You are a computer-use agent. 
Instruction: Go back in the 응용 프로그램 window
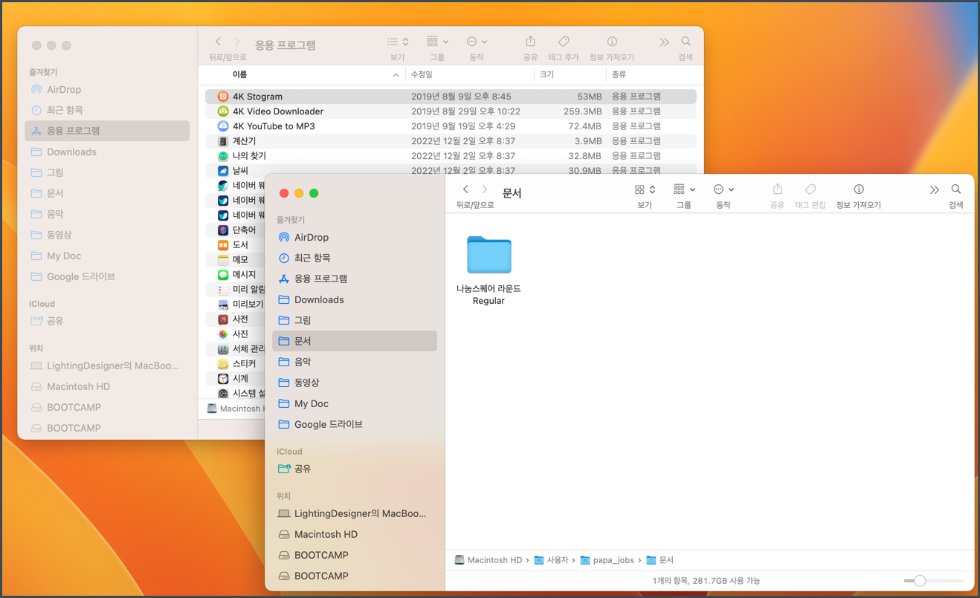[218, 42]
